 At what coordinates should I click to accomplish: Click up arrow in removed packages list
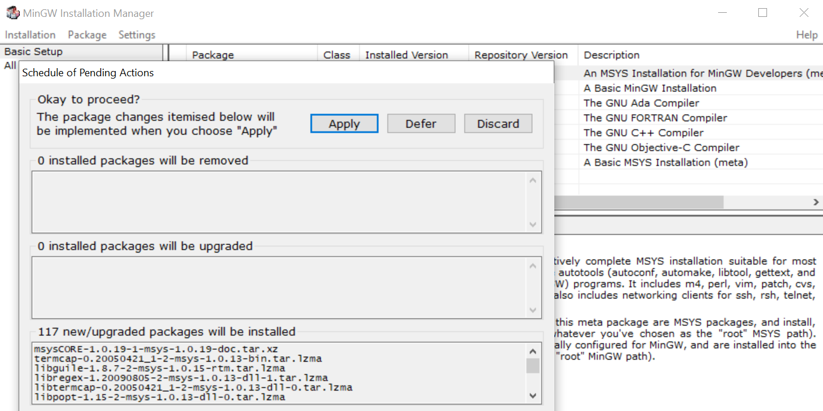[532, 180]
